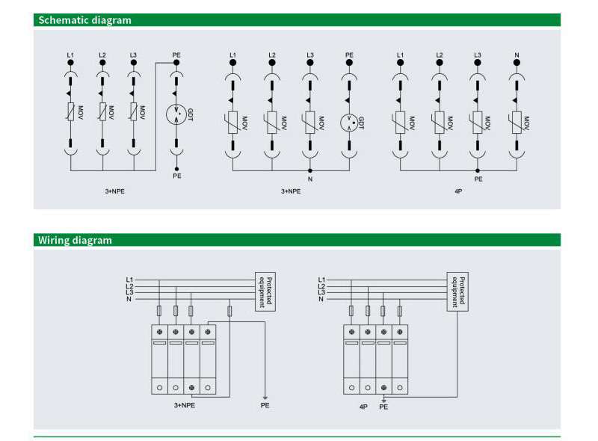598x441 pixels.
Task: Click first module's top screw in 3+NPE wiring device
Action: tap(159, 333)
